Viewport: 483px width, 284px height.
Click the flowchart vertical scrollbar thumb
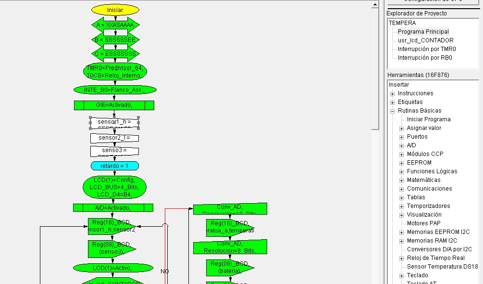(x=375, y=69)
